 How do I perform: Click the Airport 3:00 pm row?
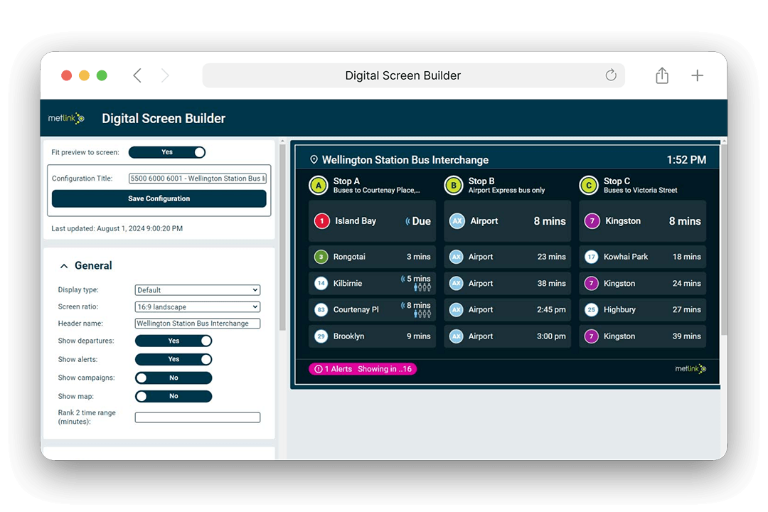point(508,336)
